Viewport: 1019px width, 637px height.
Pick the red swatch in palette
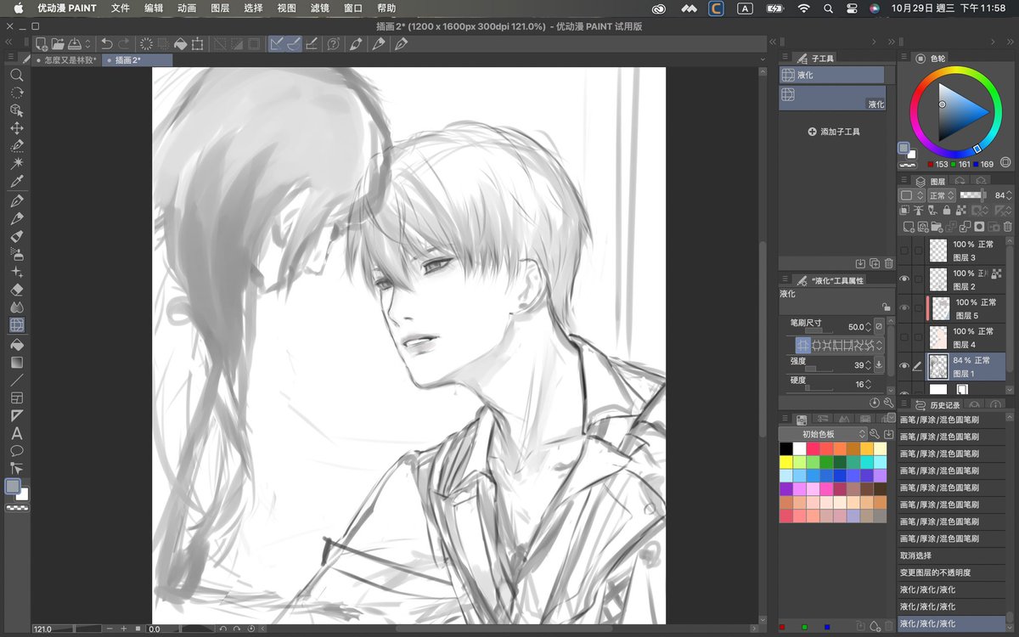pos(828,448)
